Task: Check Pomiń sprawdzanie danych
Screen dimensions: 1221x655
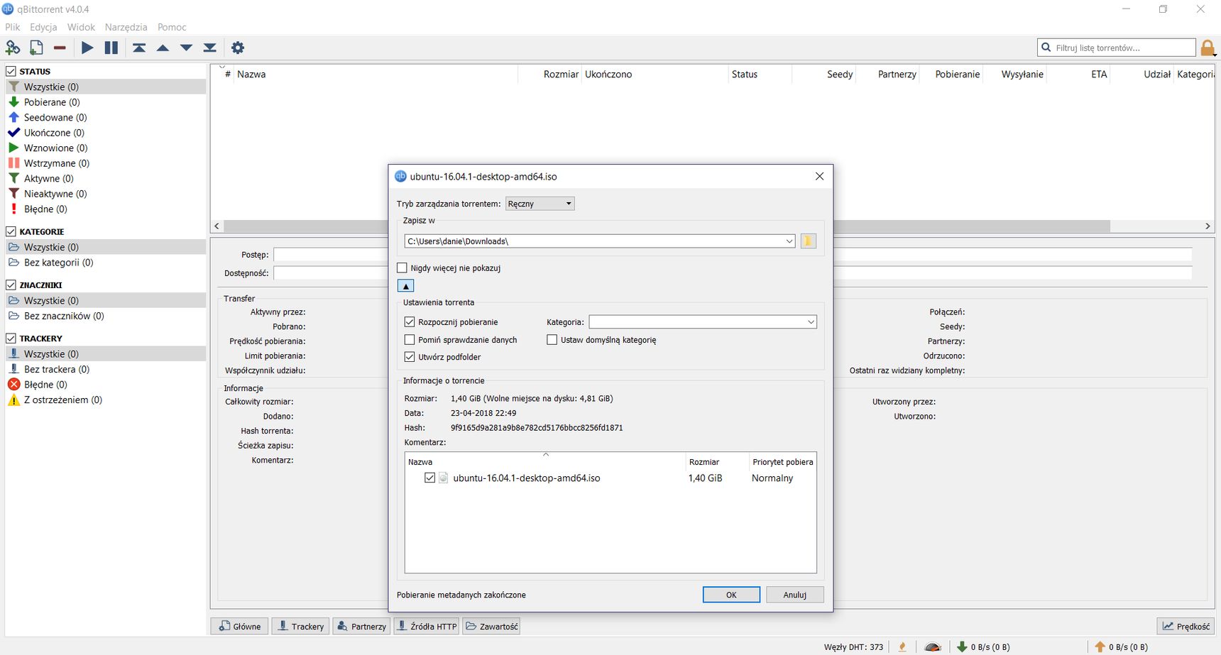Action: tap(410, 340)
